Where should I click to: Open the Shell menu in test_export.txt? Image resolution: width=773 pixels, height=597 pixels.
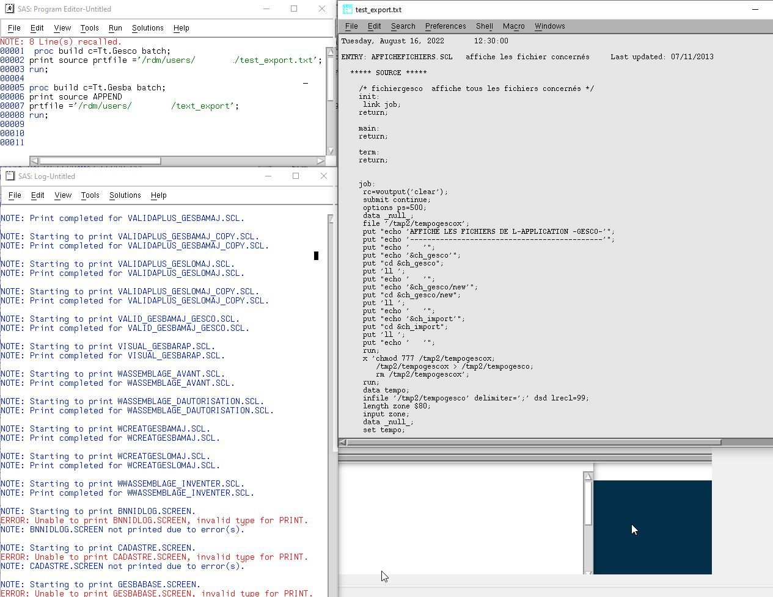484,26
